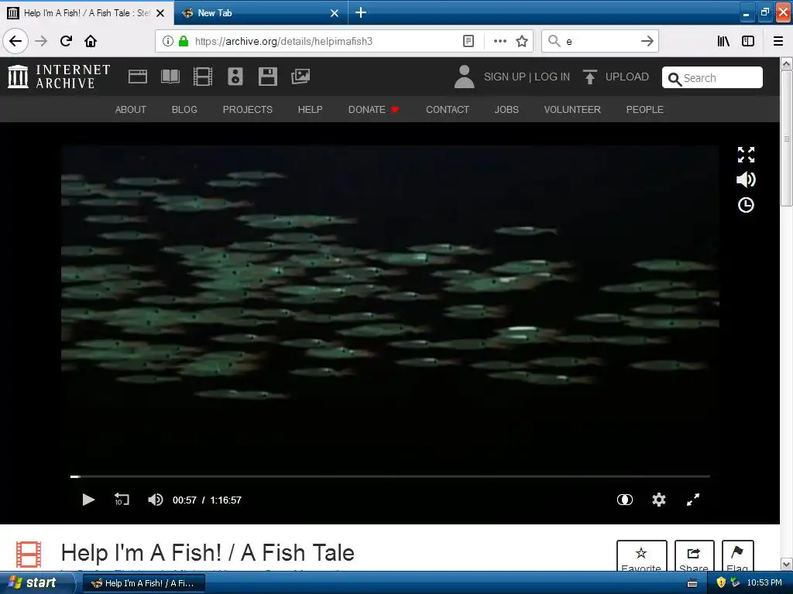Open the Internet Archive images icon
This screenshot has height=594, width=793.
coord(300,77)
